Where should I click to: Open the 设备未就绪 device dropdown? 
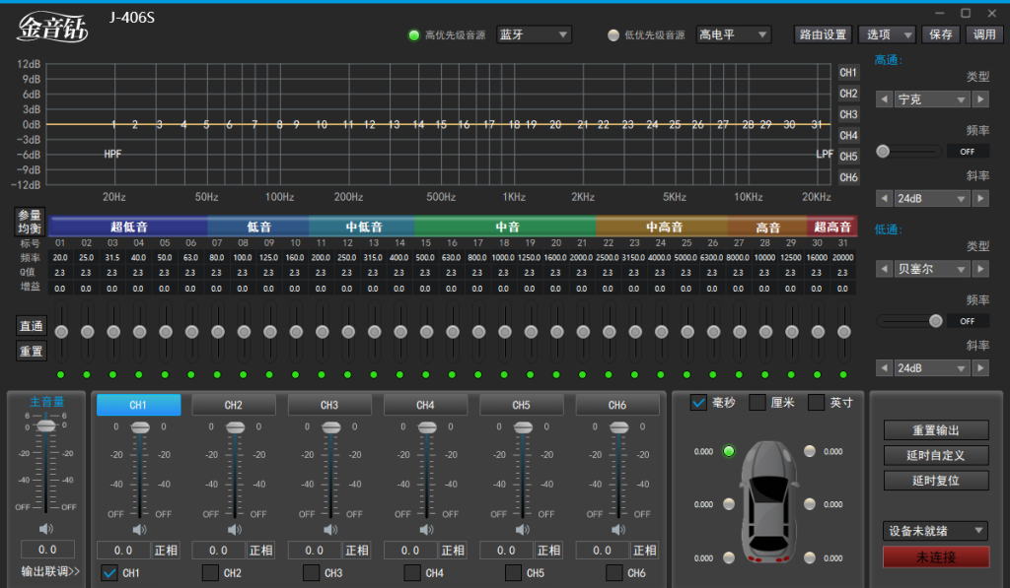point(935,531)
